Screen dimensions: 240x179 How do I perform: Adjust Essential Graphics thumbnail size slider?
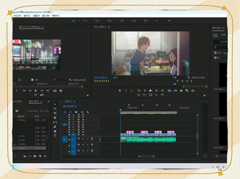coord(217,156)
